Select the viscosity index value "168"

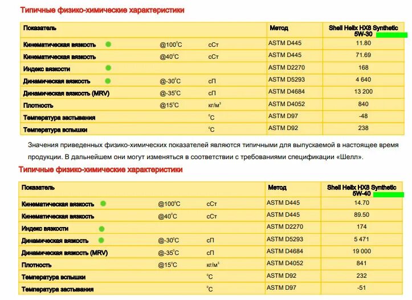[363, 67]
